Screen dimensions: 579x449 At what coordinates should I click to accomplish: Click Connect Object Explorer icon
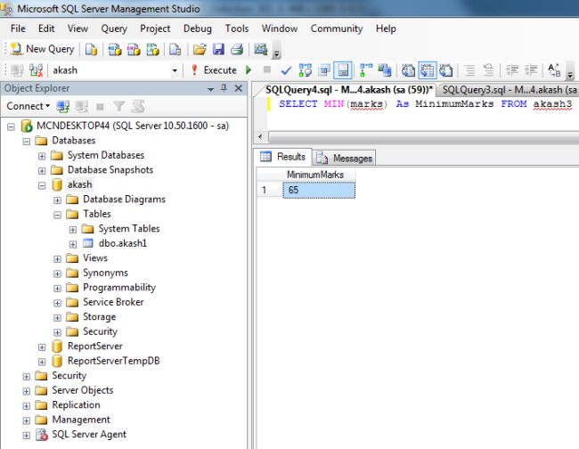click(62, 107)
